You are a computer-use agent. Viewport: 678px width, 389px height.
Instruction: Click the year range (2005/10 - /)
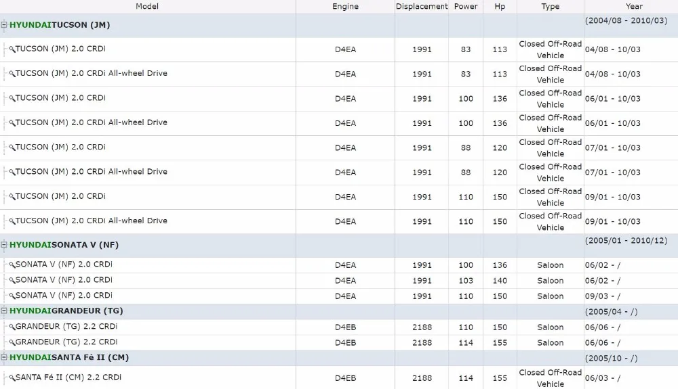[x=611, y=359]
